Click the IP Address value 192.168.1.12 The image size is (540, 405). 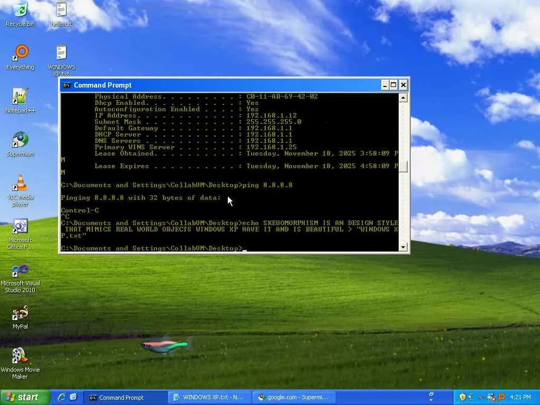point(272,115)
